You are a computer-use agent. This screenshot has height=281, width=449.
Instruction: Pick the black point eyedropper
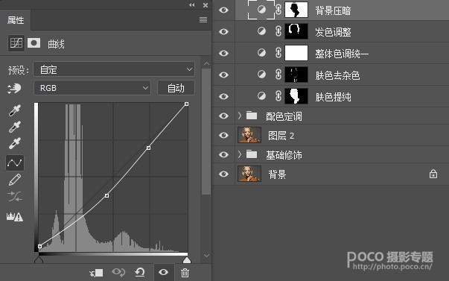point(15,110)
